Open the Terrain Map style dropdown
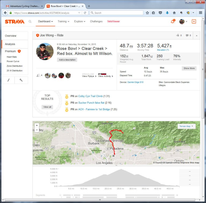 tap(186, 126)
